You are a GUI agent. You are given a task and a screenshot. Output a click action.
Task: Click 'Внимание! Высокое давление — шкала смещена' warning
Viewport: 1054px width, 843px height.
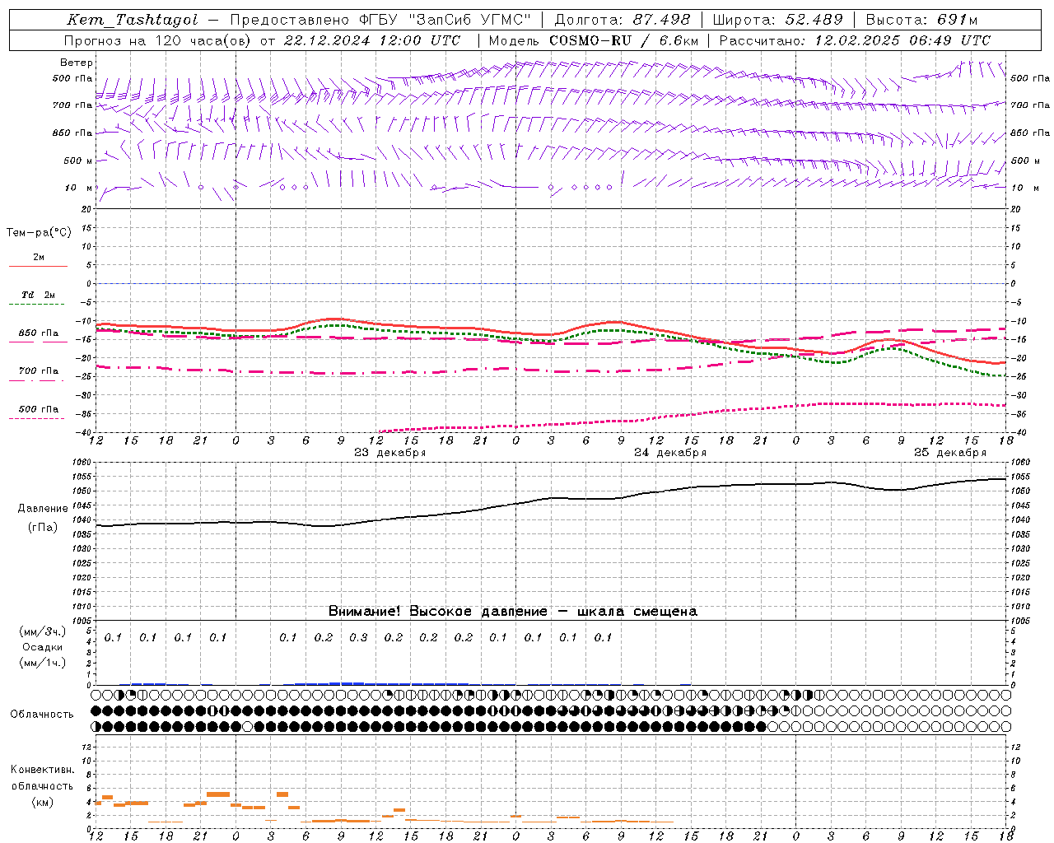[513, 612]
